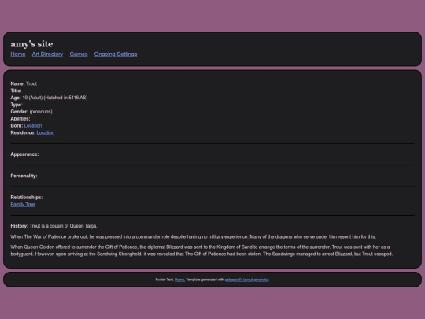Viewport: 425px width, 319px height.
Task: Click the "Type:" label
Action: (x=17, y=105)
